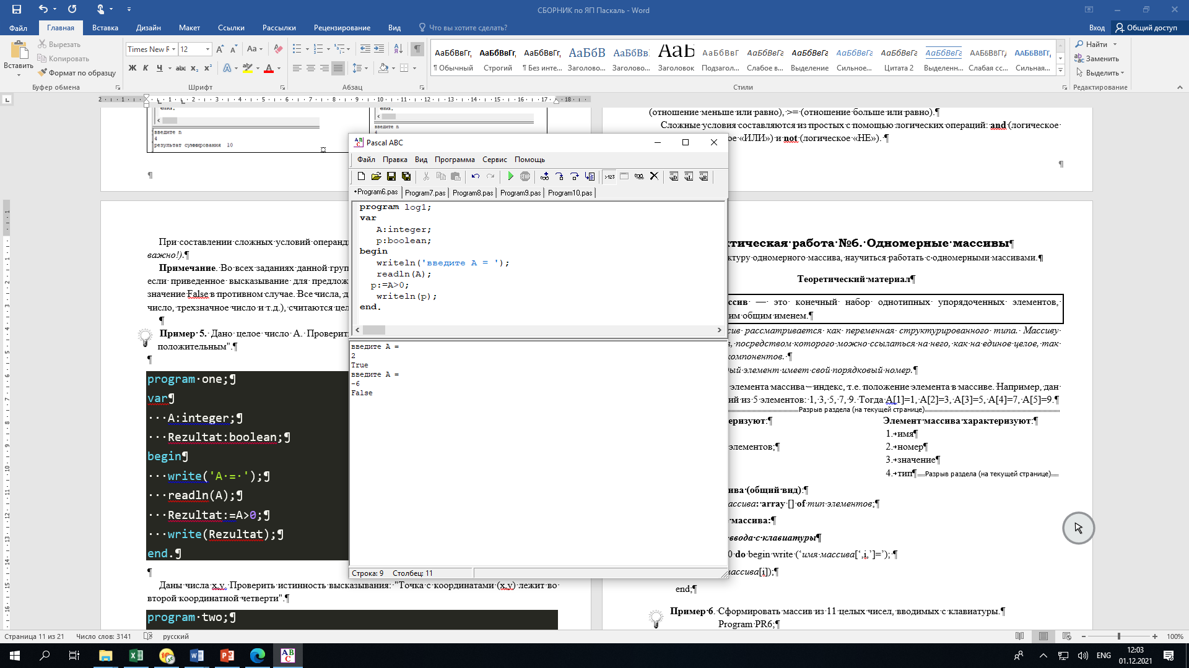Save current file in Pascal ABC toolbar
The image size is (1189, 668).
click(391, 177)
